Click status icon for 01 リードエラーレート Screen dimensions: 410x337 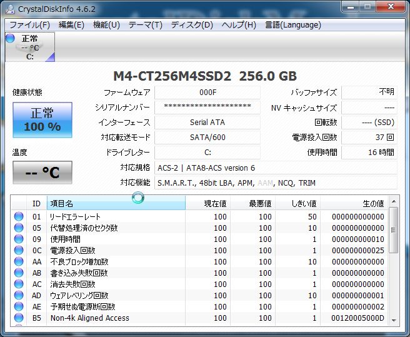pos(19,216)
